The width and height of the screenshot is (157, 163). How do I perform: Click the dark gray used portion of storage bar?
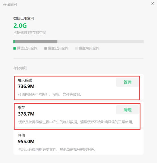36,41
